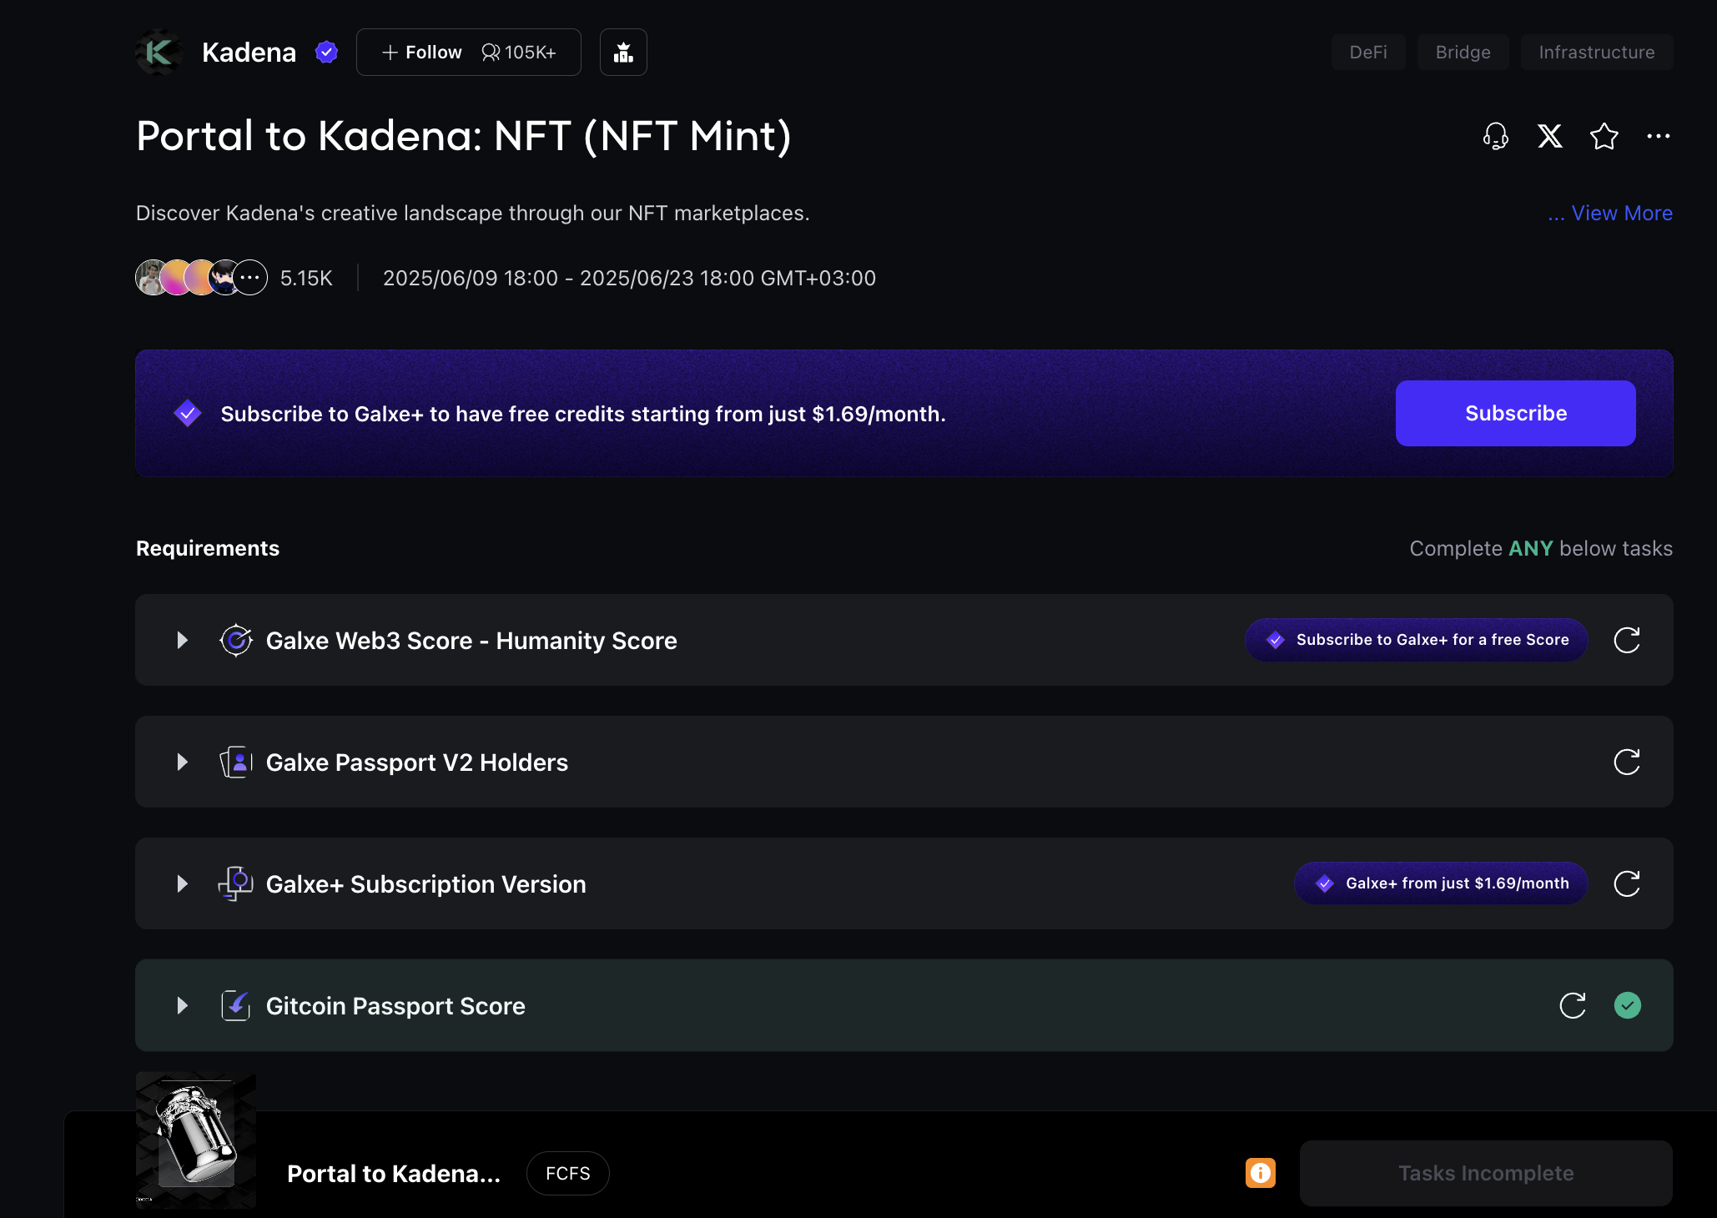The image size is (1717, 1218).
Task: Open the Portal to Kadena NFT thumbnail
Action: [196, 1140]
